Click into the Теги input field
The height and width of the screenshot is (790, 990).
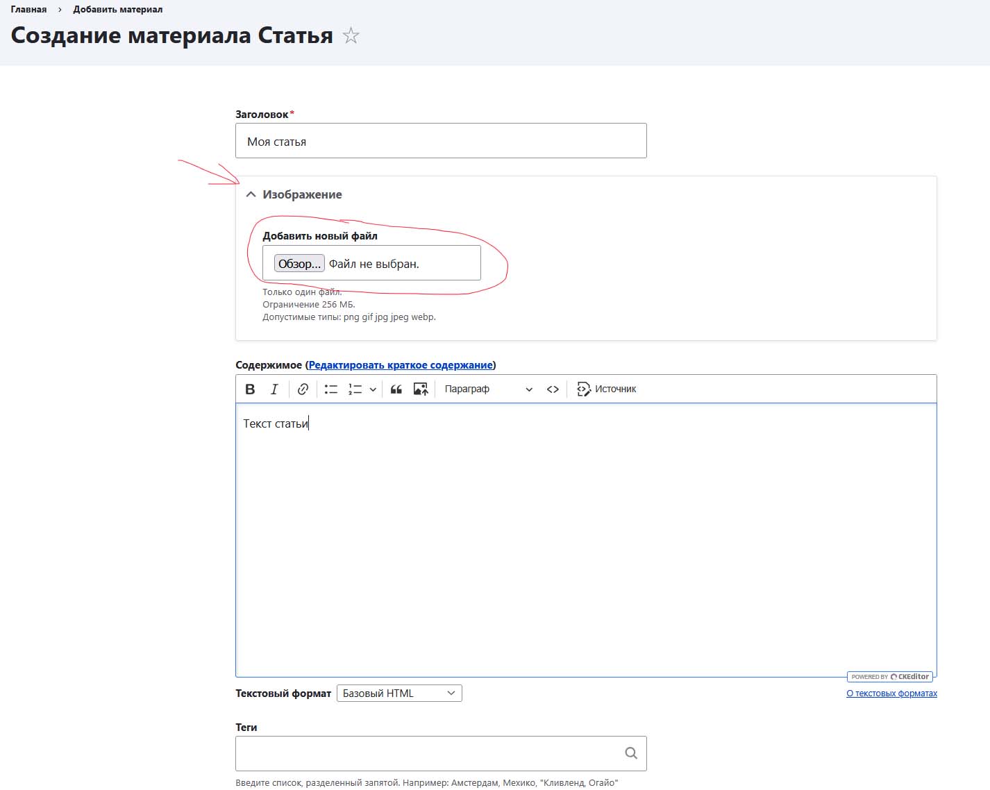427,753
